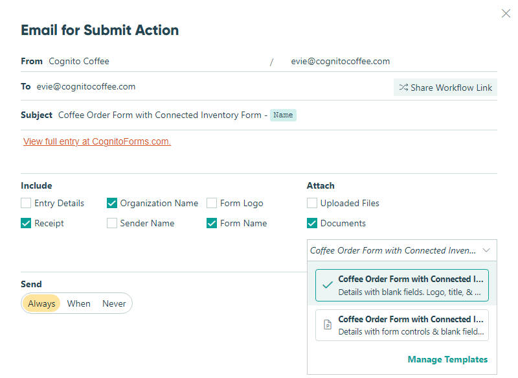Click the 'Email for Submit Action' heading

[x=100, y=30]
